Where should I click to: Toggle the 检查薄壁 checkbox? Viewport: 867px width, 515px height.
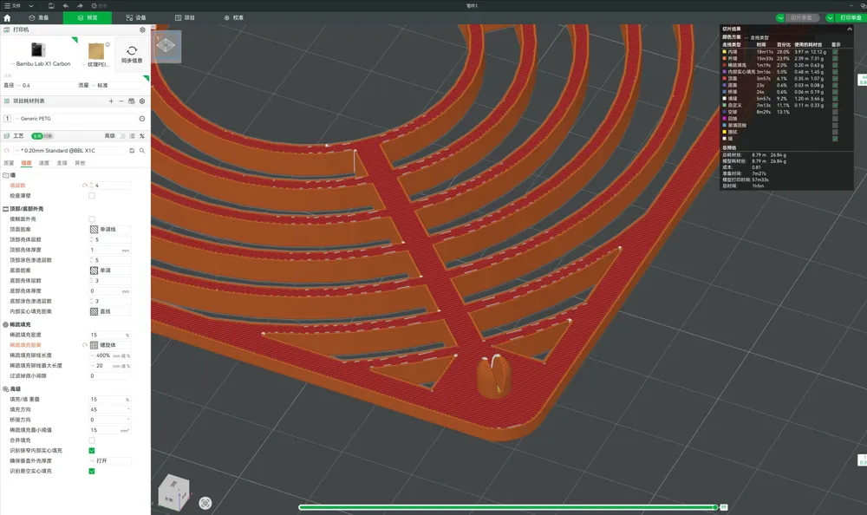point(92,196)
